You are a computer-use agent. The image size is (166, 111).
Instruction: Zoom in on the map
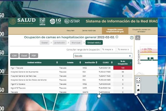(x=138, y=86)
